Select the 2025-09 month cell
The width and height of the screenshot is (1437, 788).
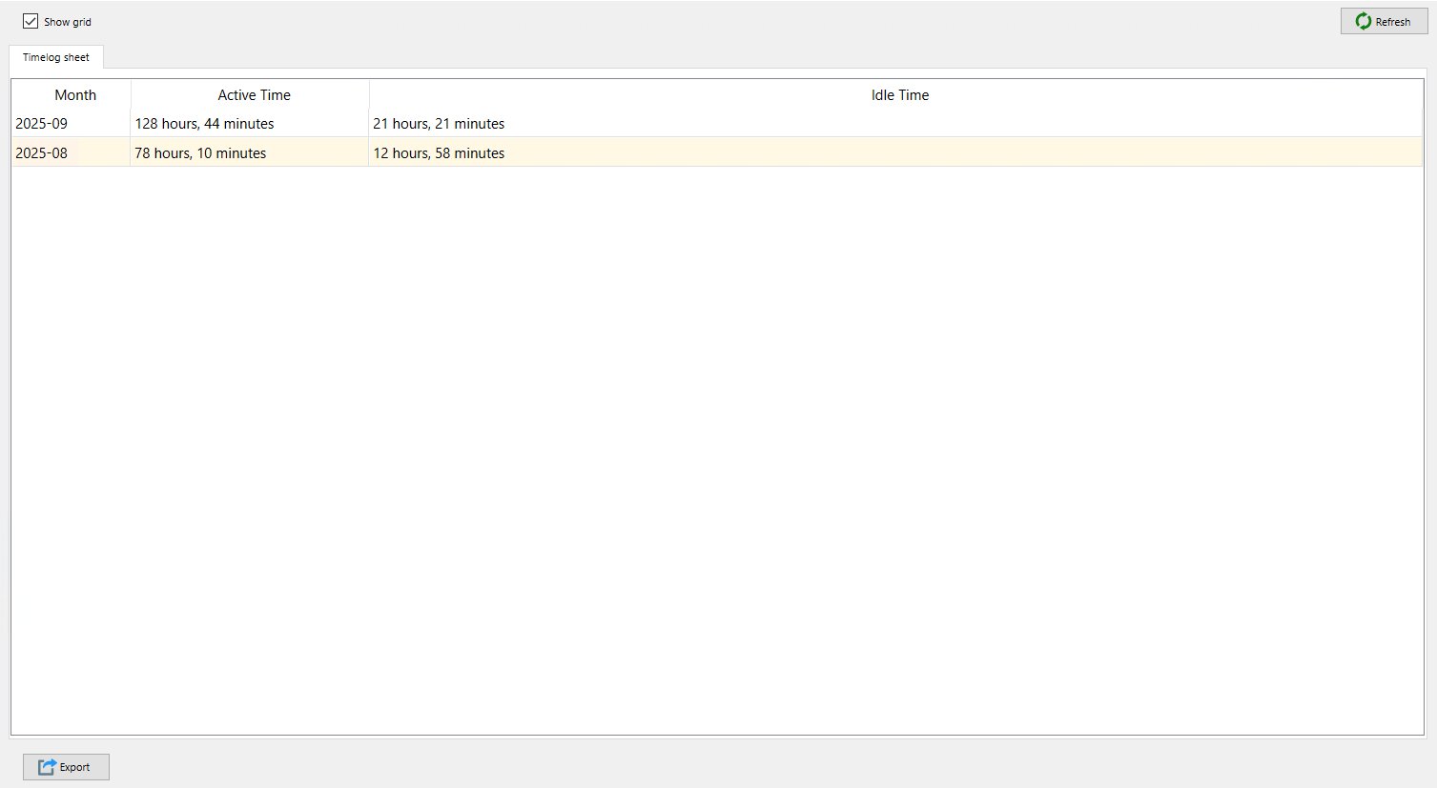coord(42,124)
